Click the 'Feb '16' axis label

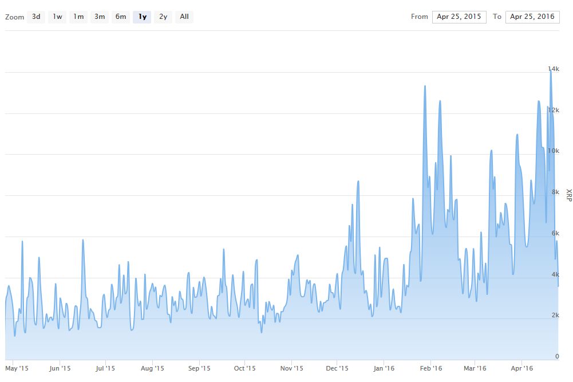(x=431, y=368)
